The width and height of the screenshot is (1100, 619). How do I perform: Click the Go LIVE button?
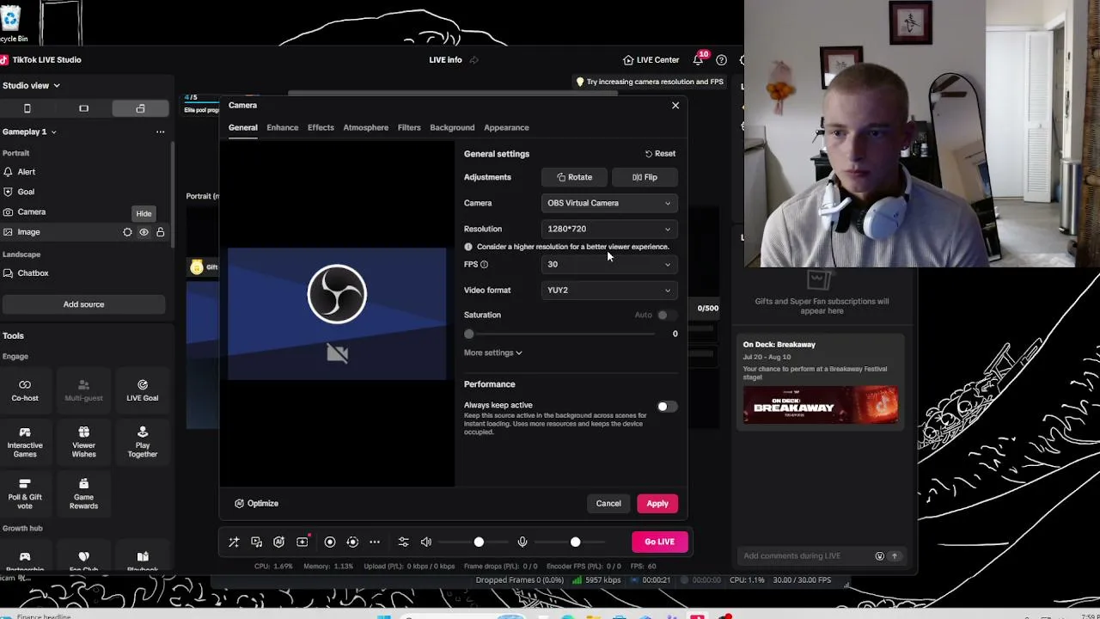point(660,542)
